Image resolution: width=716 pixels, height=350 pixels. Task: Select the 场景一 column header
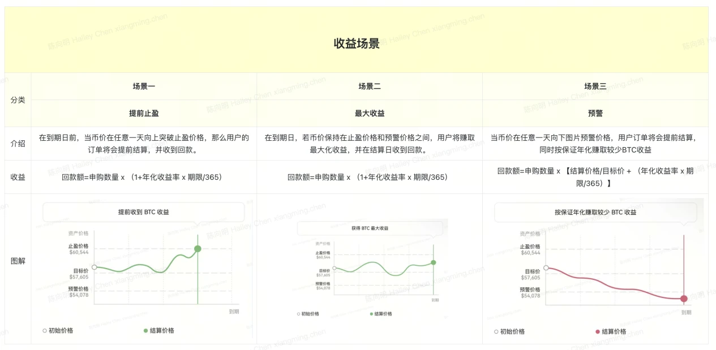pos(144,87)
